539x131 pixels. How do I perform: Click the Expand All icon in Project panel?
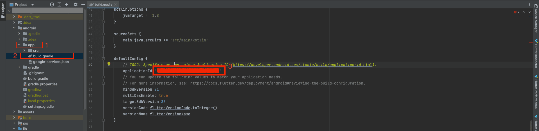[59, 4]
